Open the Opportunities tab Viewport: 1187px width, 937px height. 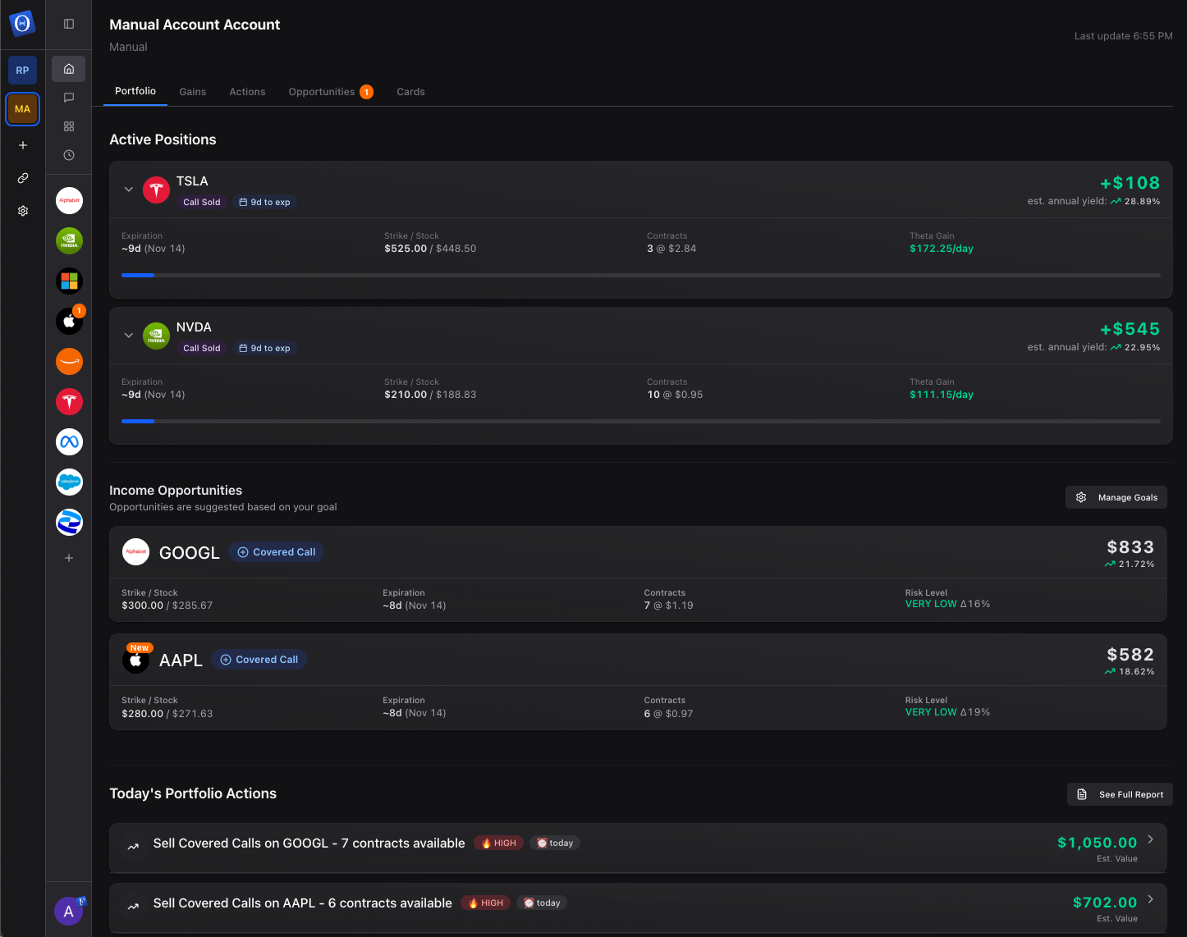pos(322,92)
